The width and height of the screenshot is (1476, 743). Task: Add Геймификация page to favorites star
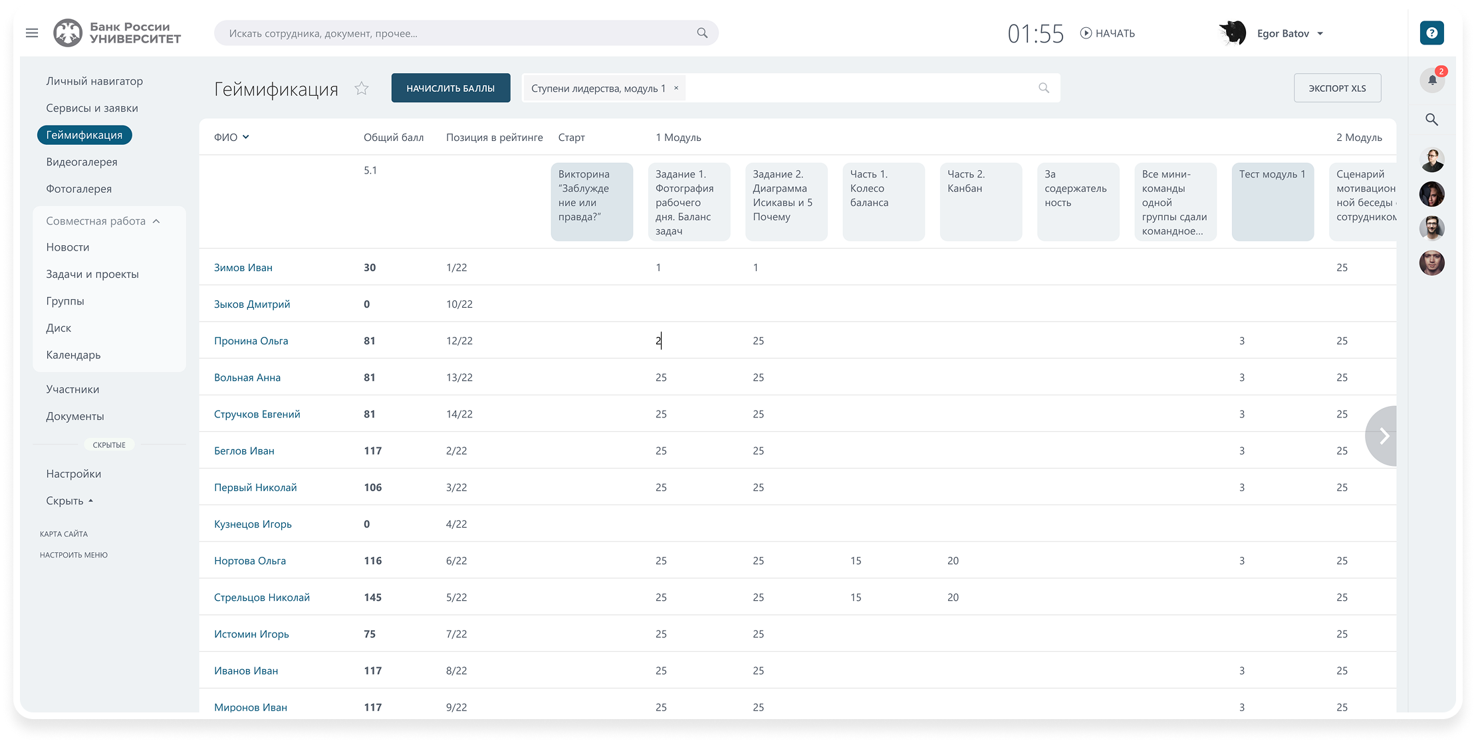coord(362,88)
